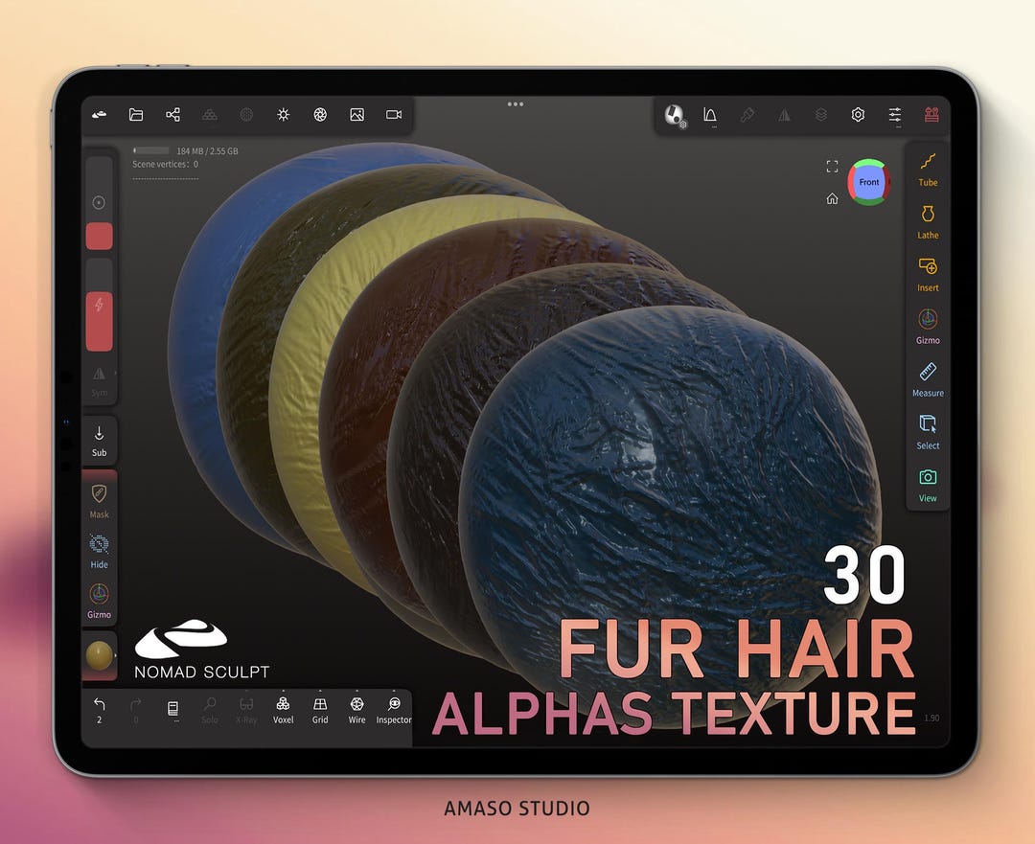This screenshot has height=844, width=1035.
Task: Toggle the Grid visibility
Action: pyautogui.click(x=319, y=709)
